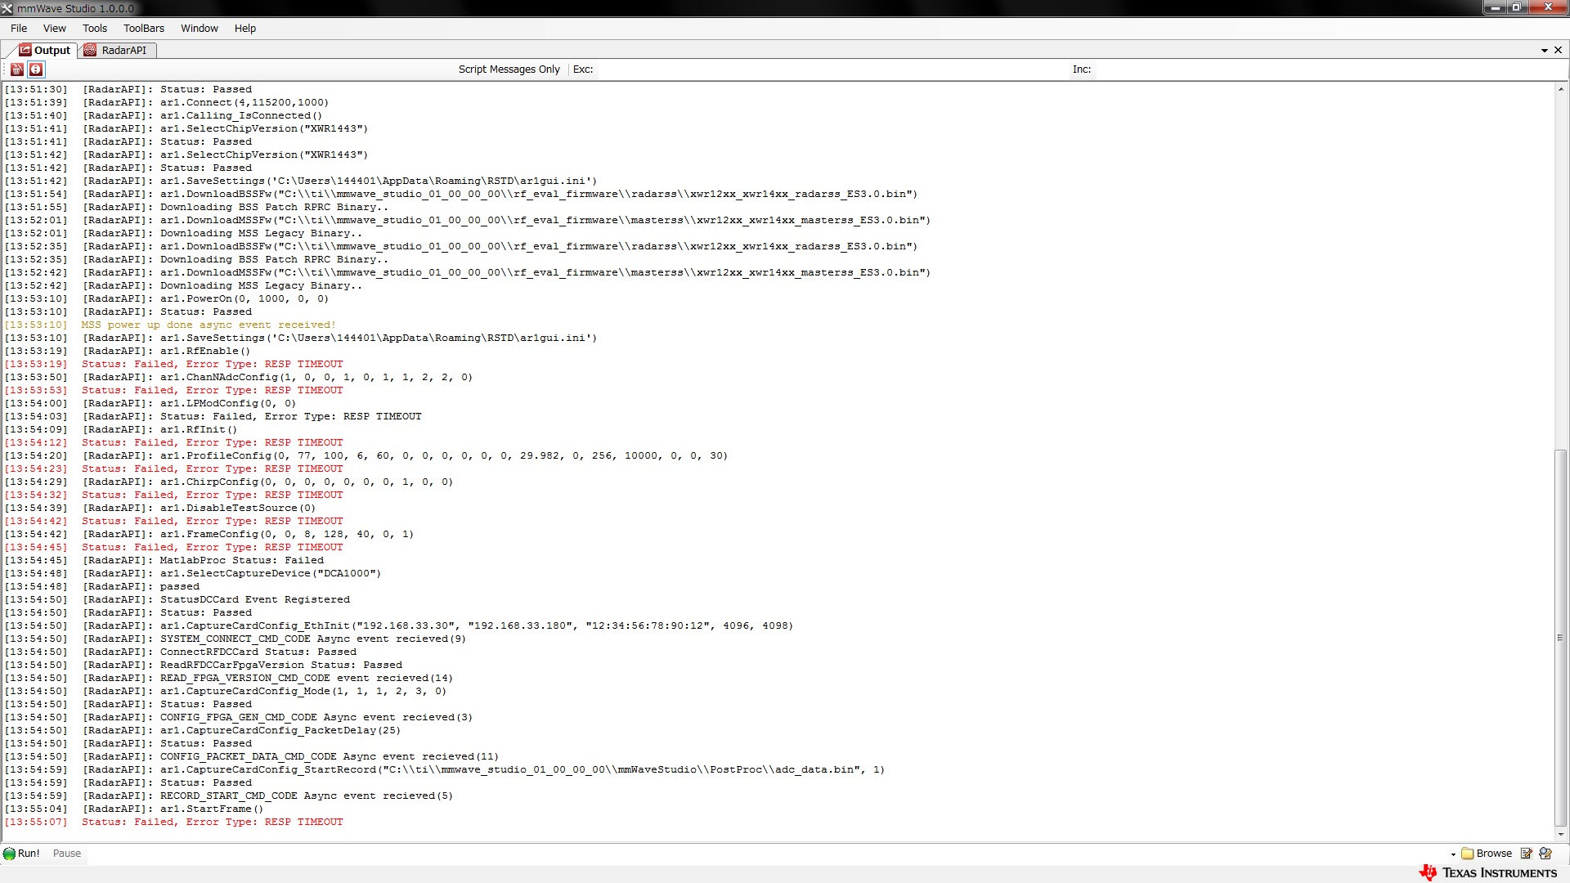
Task: Open the ToolBars menu
Action: pyautogui.click(x=144, y=28)
